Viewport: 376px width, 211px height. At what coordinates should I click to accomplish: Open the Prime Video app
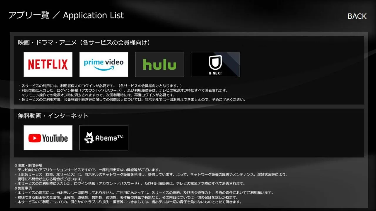(104, 64)
